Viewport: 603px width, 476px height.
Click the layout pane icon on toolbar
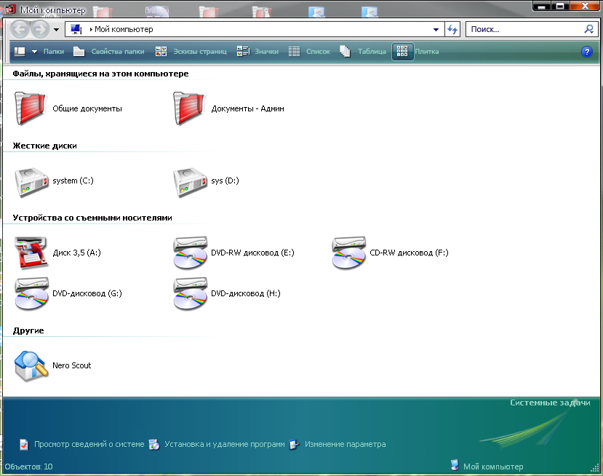[20, 51]
